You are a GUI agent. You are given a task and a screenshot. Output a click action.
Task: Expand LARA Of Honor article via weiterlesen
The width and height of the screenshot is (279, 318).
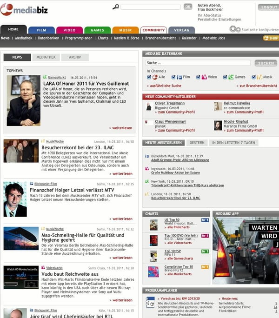(x=121, y=128)
